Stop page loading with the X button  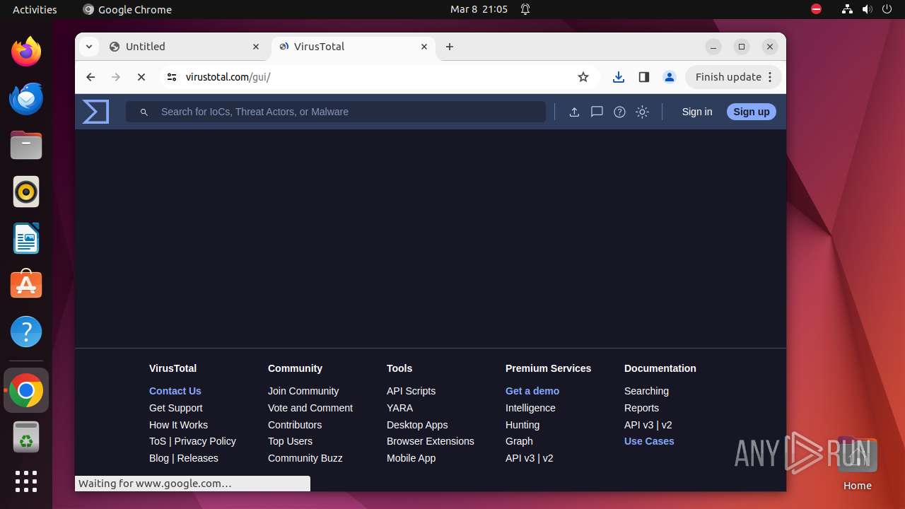141,77
